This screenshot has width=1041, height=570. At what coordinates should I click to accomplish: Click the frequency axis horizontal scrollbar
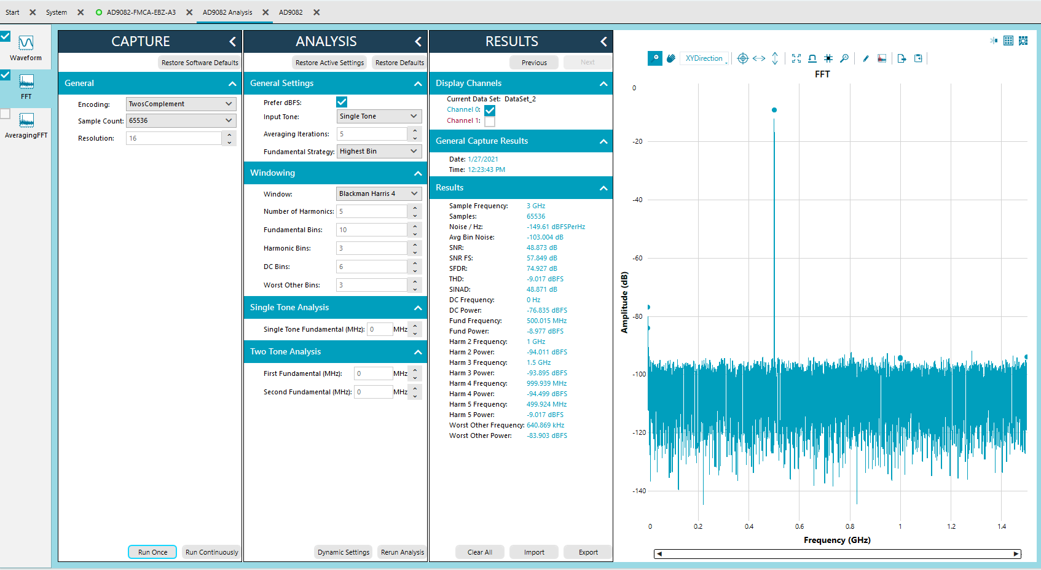pyautogui.click(x=838, y=553)
